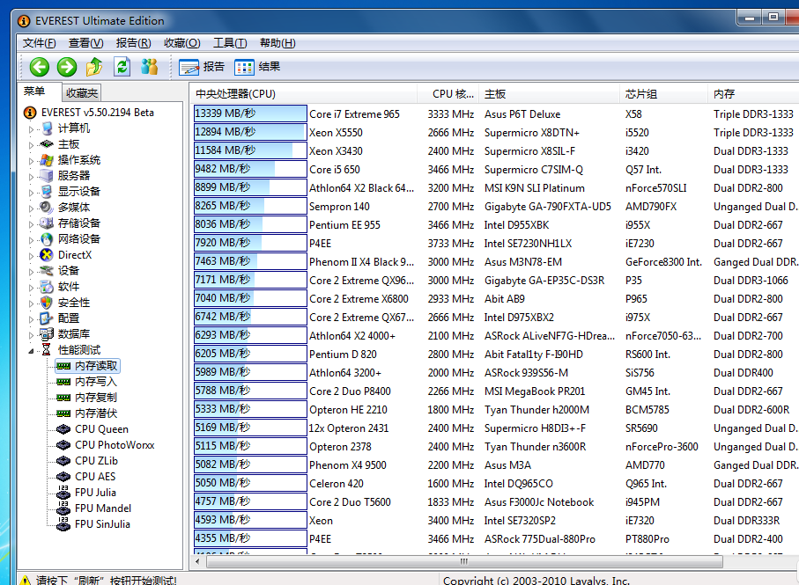Switch to the 收藏夹 tab
The image size is (799, 585).
[82, 93]
